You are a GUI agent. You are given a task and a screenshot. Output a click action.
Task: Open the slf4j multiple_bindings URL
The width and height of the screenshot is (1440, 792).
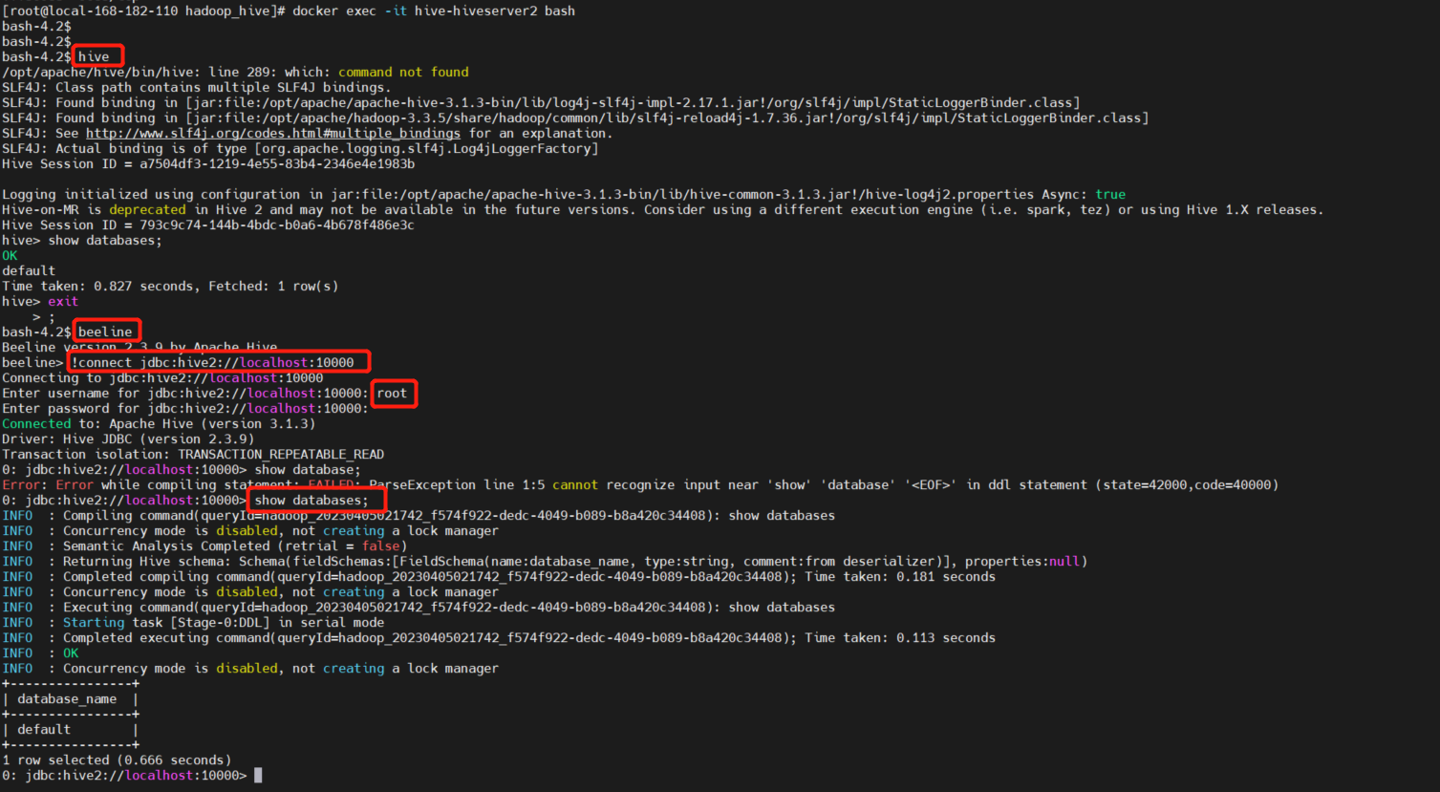(273, 134)
